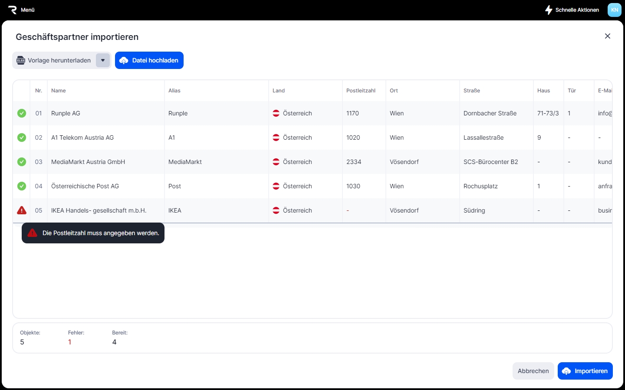Click the Austria flag in Runple row
This screenshot has width=625, height=390.
pos(276,113)
